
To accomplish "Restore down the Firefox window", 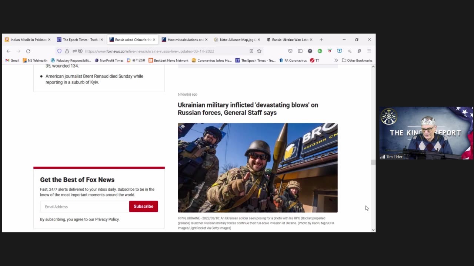I will point(357,40).
